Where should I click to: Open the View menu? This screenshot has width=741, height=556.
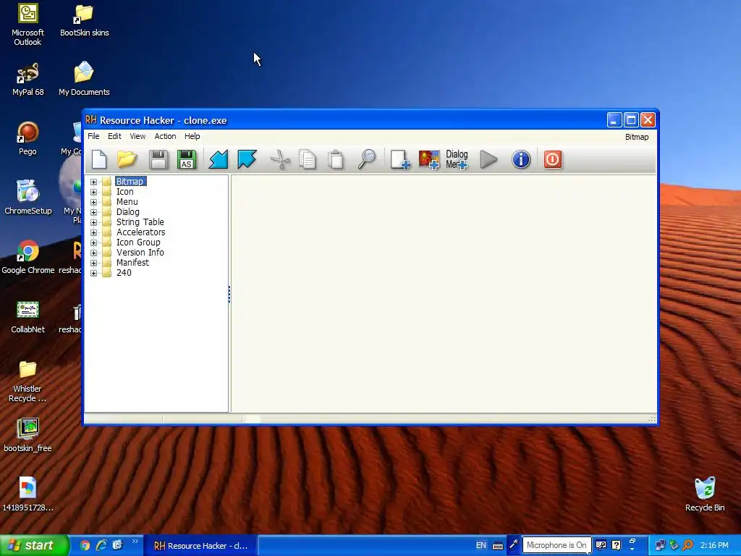tap(137, 136)
